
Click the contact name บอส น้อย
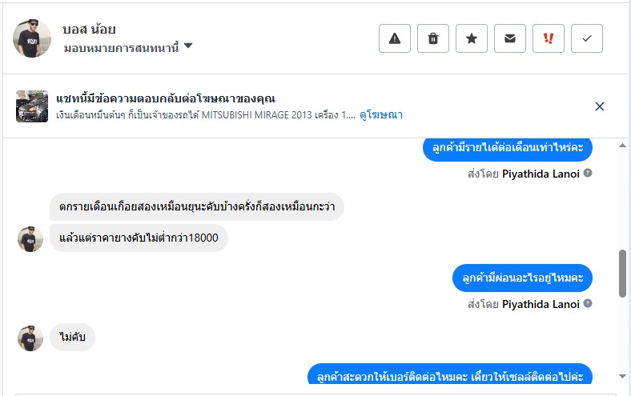click(89, 30)
